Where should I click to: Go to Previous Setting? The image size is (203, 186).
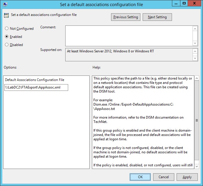coord(126,17)
